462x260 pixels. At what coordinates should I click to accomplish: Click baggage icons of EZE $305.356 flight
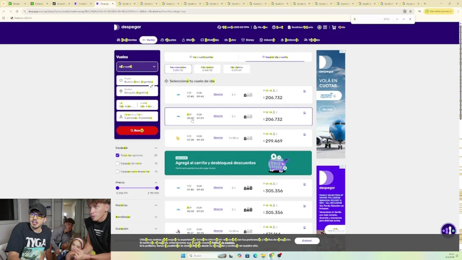click(x=248, y=188)
